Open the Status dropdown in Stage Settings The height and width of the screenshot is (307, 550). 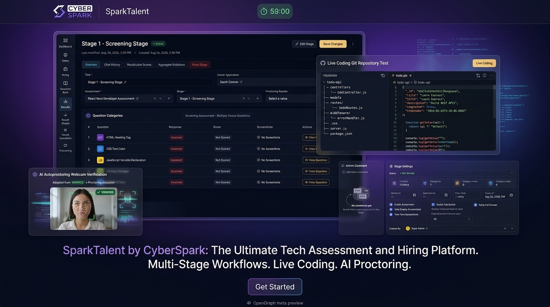tap(452, 173)
